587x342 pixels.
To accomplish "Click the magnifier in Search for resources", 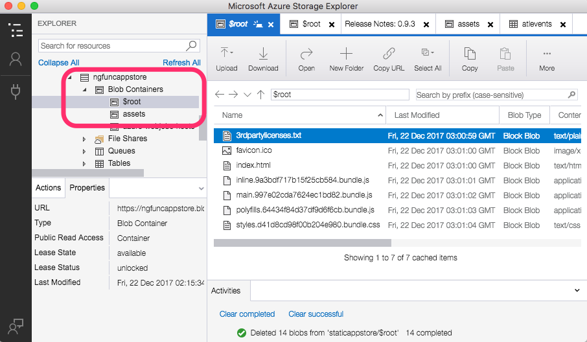I will 191,45.
